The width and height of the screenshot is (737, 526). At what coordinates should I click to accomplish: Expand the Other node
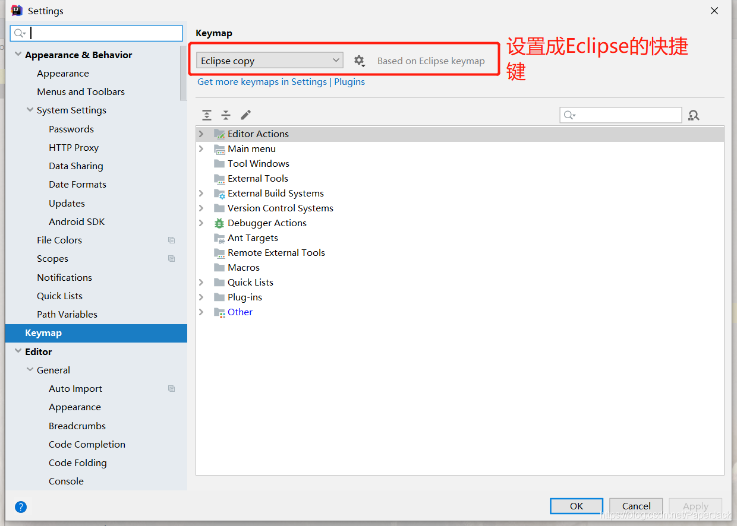pyautogui.click(x=201, y=312)
